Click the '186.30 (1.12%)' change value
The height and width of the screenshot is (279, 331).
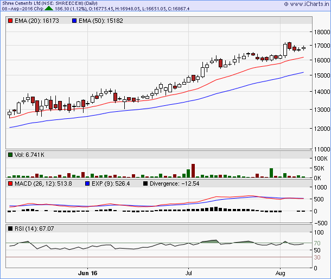tap(71, 9)
